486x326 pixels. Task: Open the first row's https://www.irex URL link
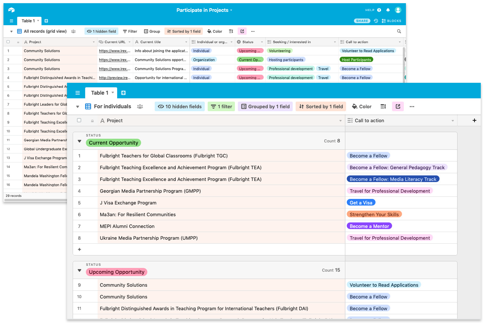pyautogui.click(x=115, y=51)
